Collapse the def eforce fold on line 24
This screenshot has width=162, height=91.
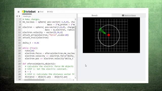[x=21, y=64]
